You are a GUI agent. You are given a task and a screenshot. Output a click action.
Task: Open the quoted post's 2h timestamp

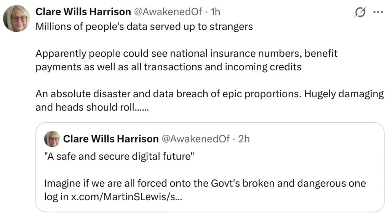coord(244,139)
